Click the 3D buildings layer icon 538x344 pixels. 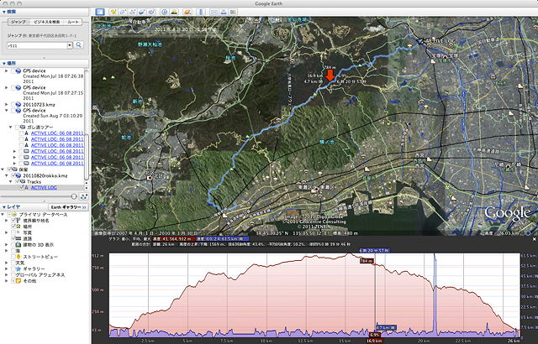click(18, 245)
